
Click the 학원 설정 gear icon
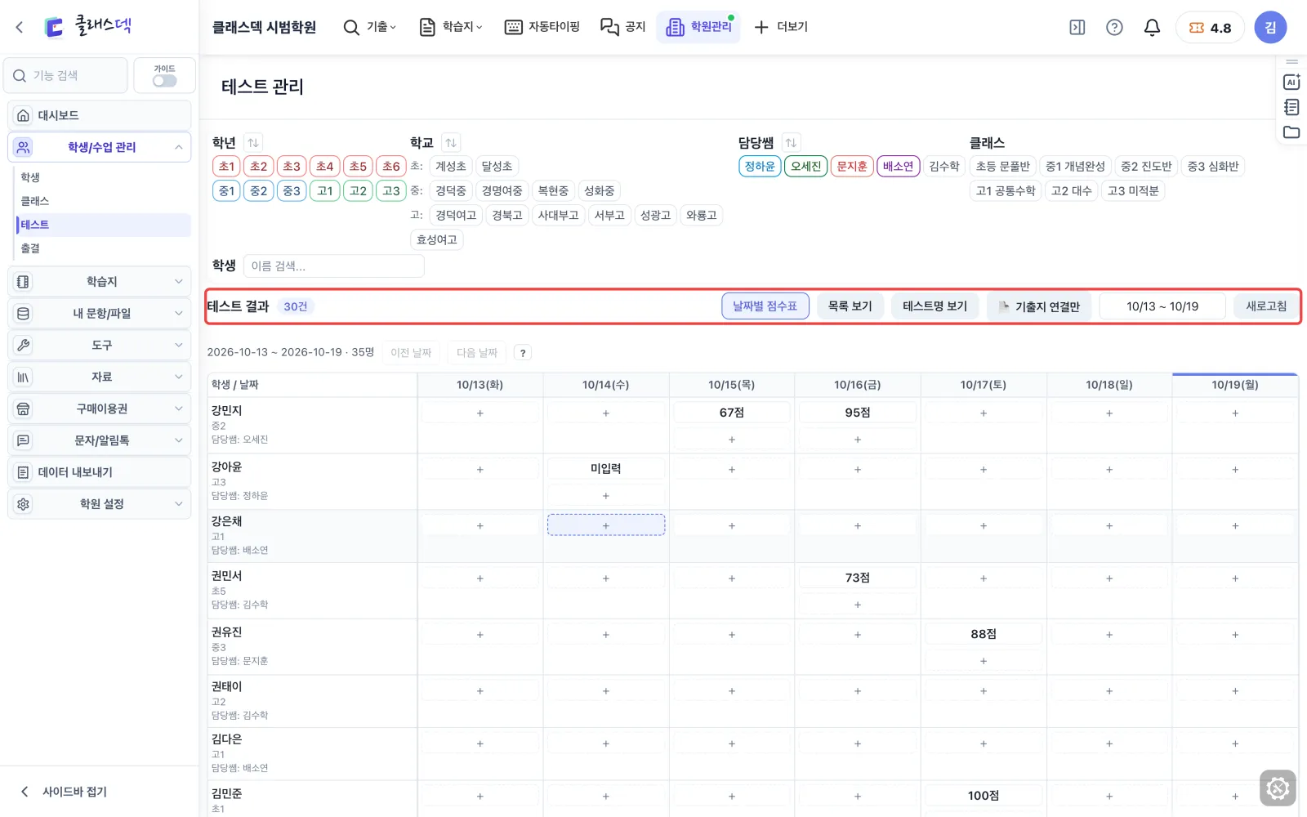[24, 505]
